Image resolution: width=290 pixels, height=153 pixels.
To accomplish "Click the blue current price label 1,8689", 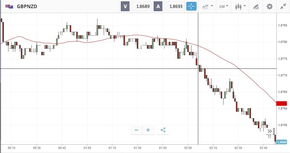I will pos(283,142).
